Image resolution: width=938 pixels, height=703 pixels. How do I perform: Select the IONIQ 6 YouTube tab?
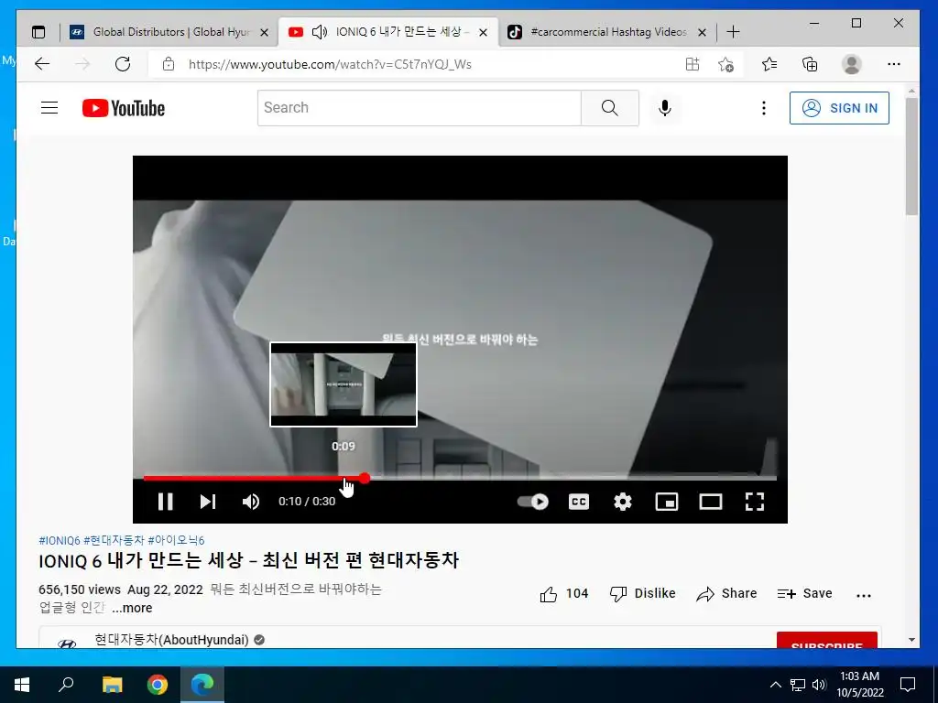(402, 32)
